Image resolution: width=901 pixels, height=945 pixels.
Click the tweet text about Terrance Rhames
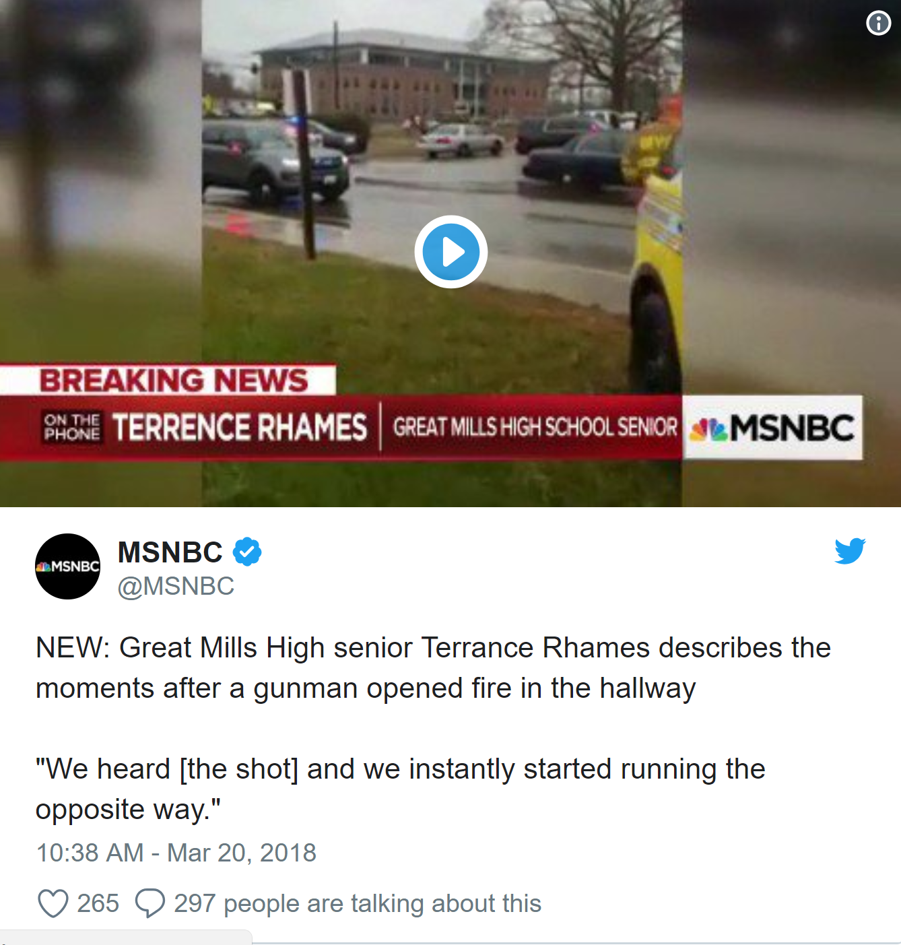click(433, 667)
